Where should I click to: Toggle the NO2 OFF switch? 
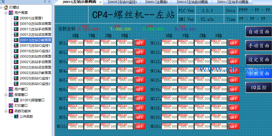click(140, 52)
